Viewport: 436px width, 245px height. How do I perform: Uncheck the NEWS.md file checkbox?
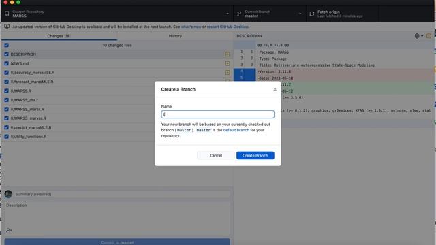pos(6,63)
